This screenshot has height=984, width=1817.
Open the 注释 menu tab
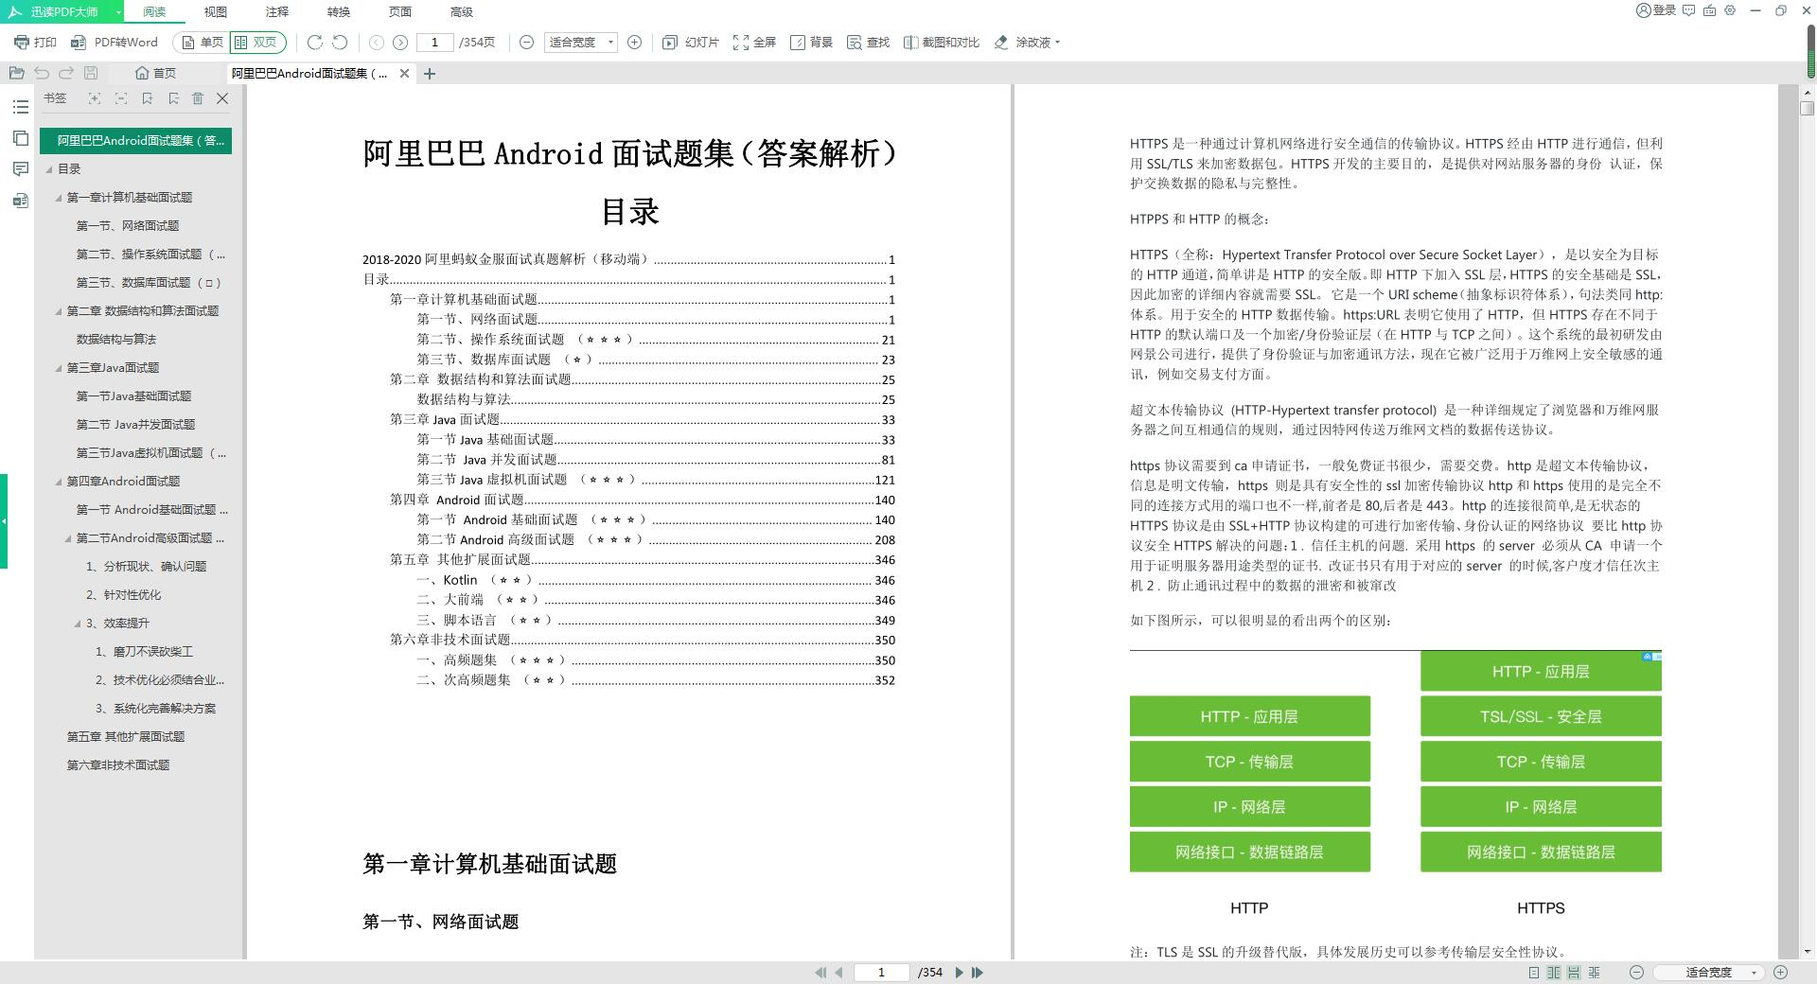pyautogui.click(x=277, y=12)
